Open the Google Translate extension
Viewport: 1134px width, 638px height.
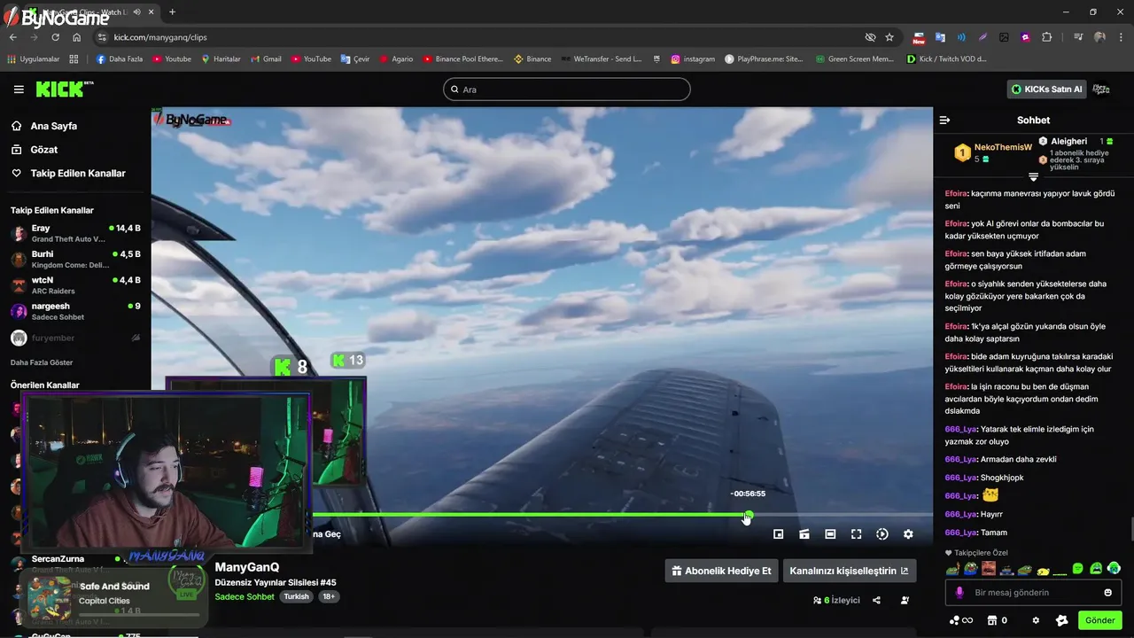tap(940, 37)
